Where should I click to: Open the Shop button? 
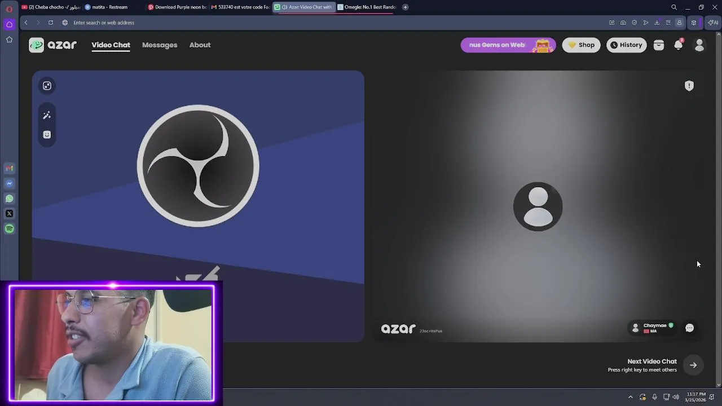coord(581,45)
